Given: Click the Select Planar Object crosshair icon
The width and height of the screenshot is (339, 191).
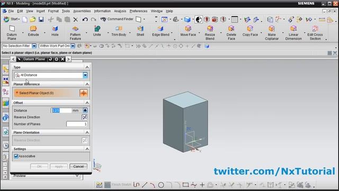Looking at the screenshot, I should pyautogui.click(x=84, y=93).
